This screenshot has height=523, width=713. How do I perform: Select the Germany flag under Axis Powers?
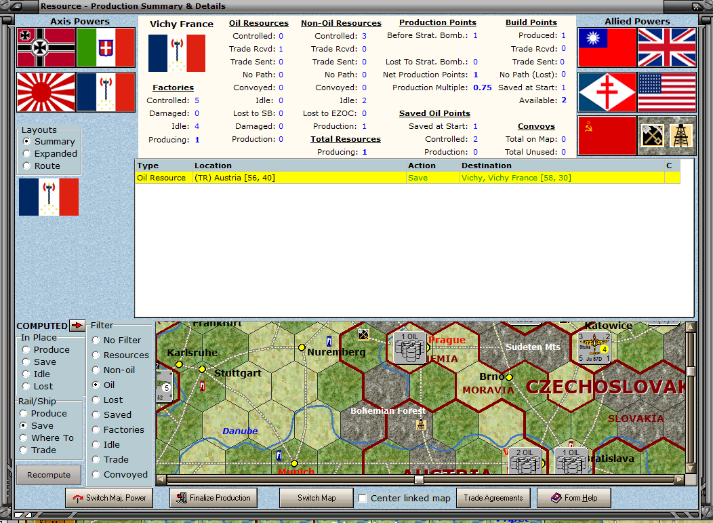46,47
